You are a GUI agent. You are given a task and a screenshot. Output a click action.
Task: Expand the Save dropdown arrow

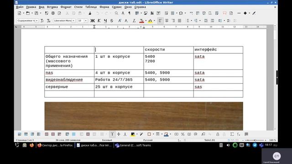tap(41, 13)
